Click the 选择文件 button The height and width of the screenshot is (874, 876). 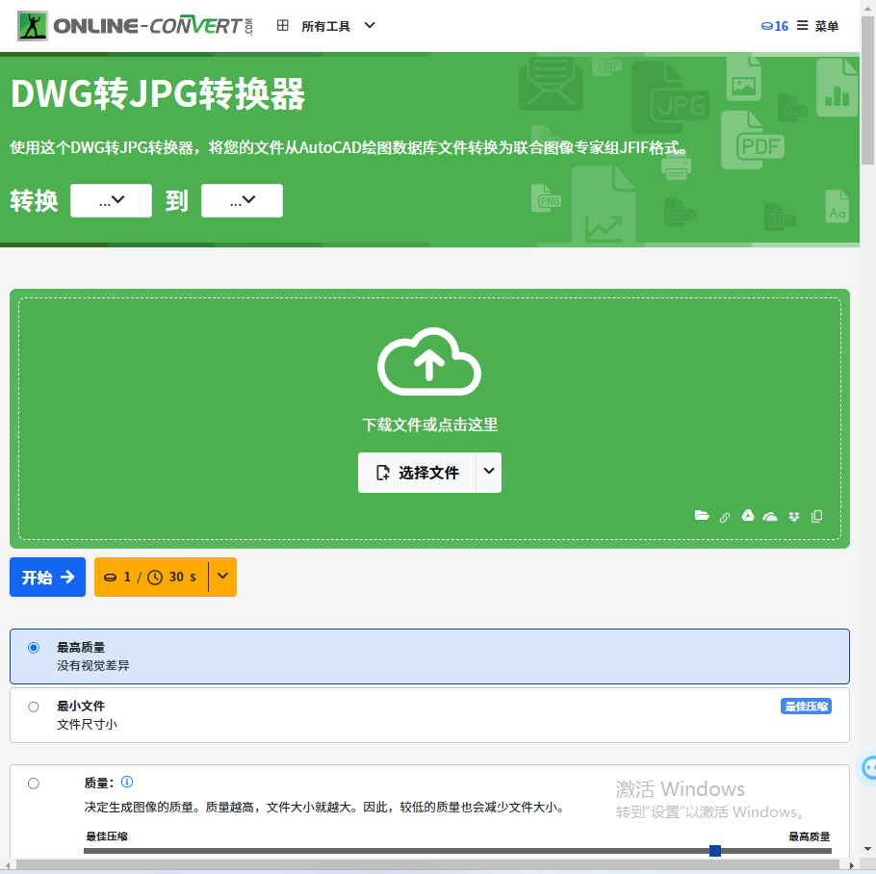(x=417, y=473)
